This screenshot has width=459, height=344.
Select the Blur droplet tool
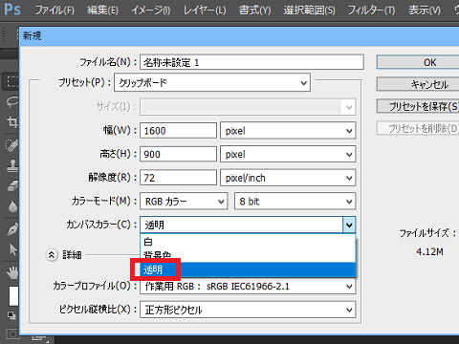tap(12, 206)
